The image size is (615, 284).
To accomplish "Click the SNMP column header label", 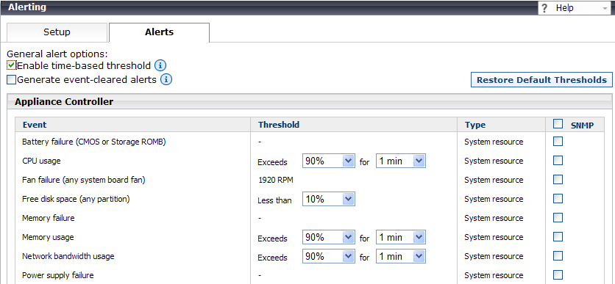I will tap(583, 125).
